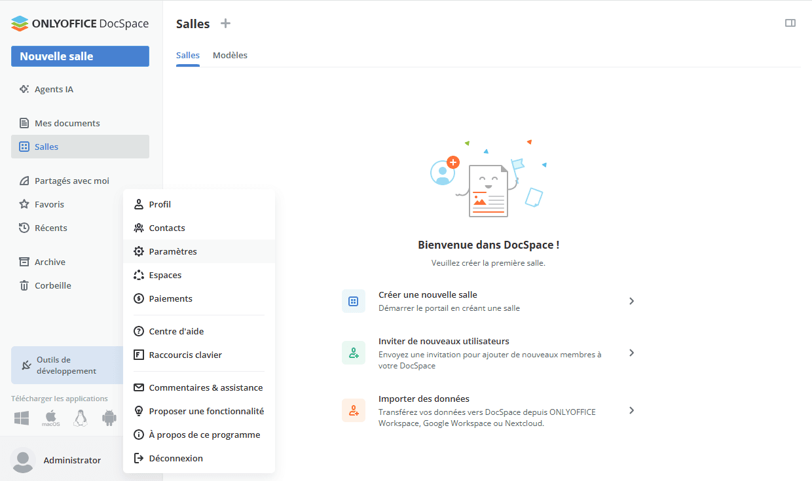Open the Corbeille trash folder
This screenshot has width=812, height=481.
[52, 285]
